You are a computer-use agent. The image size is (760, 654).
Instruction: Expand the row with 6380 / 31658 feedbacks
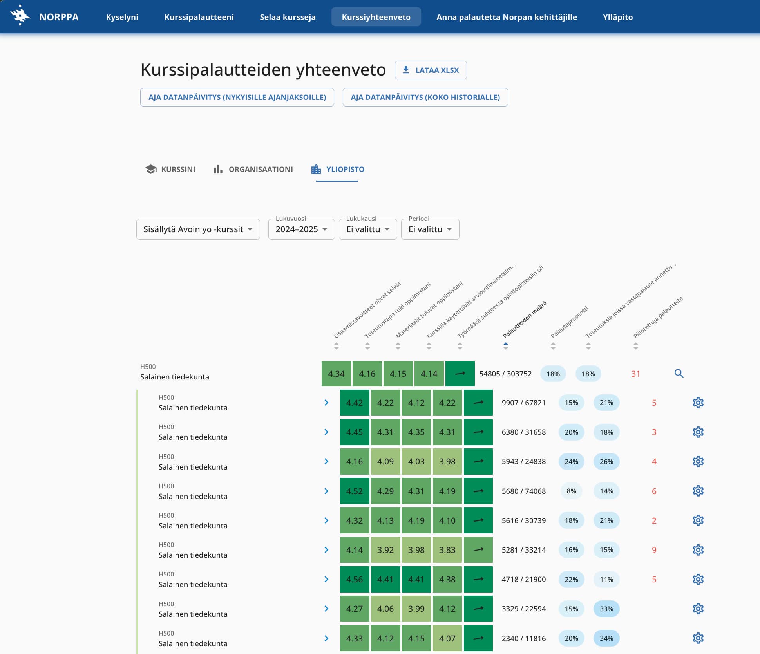(x=326, y=432)
